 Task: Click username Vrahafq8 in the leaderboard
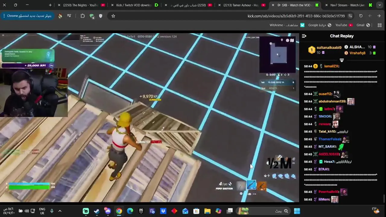(357, 53)
